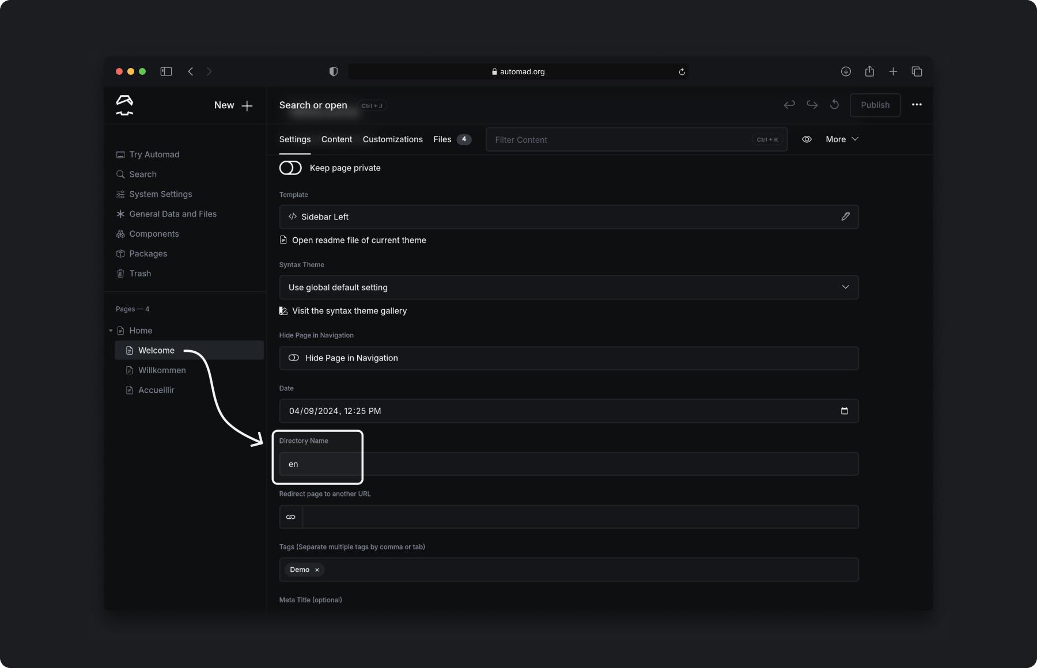Open the Syntax Theme dropdown

tap(569, 287)
